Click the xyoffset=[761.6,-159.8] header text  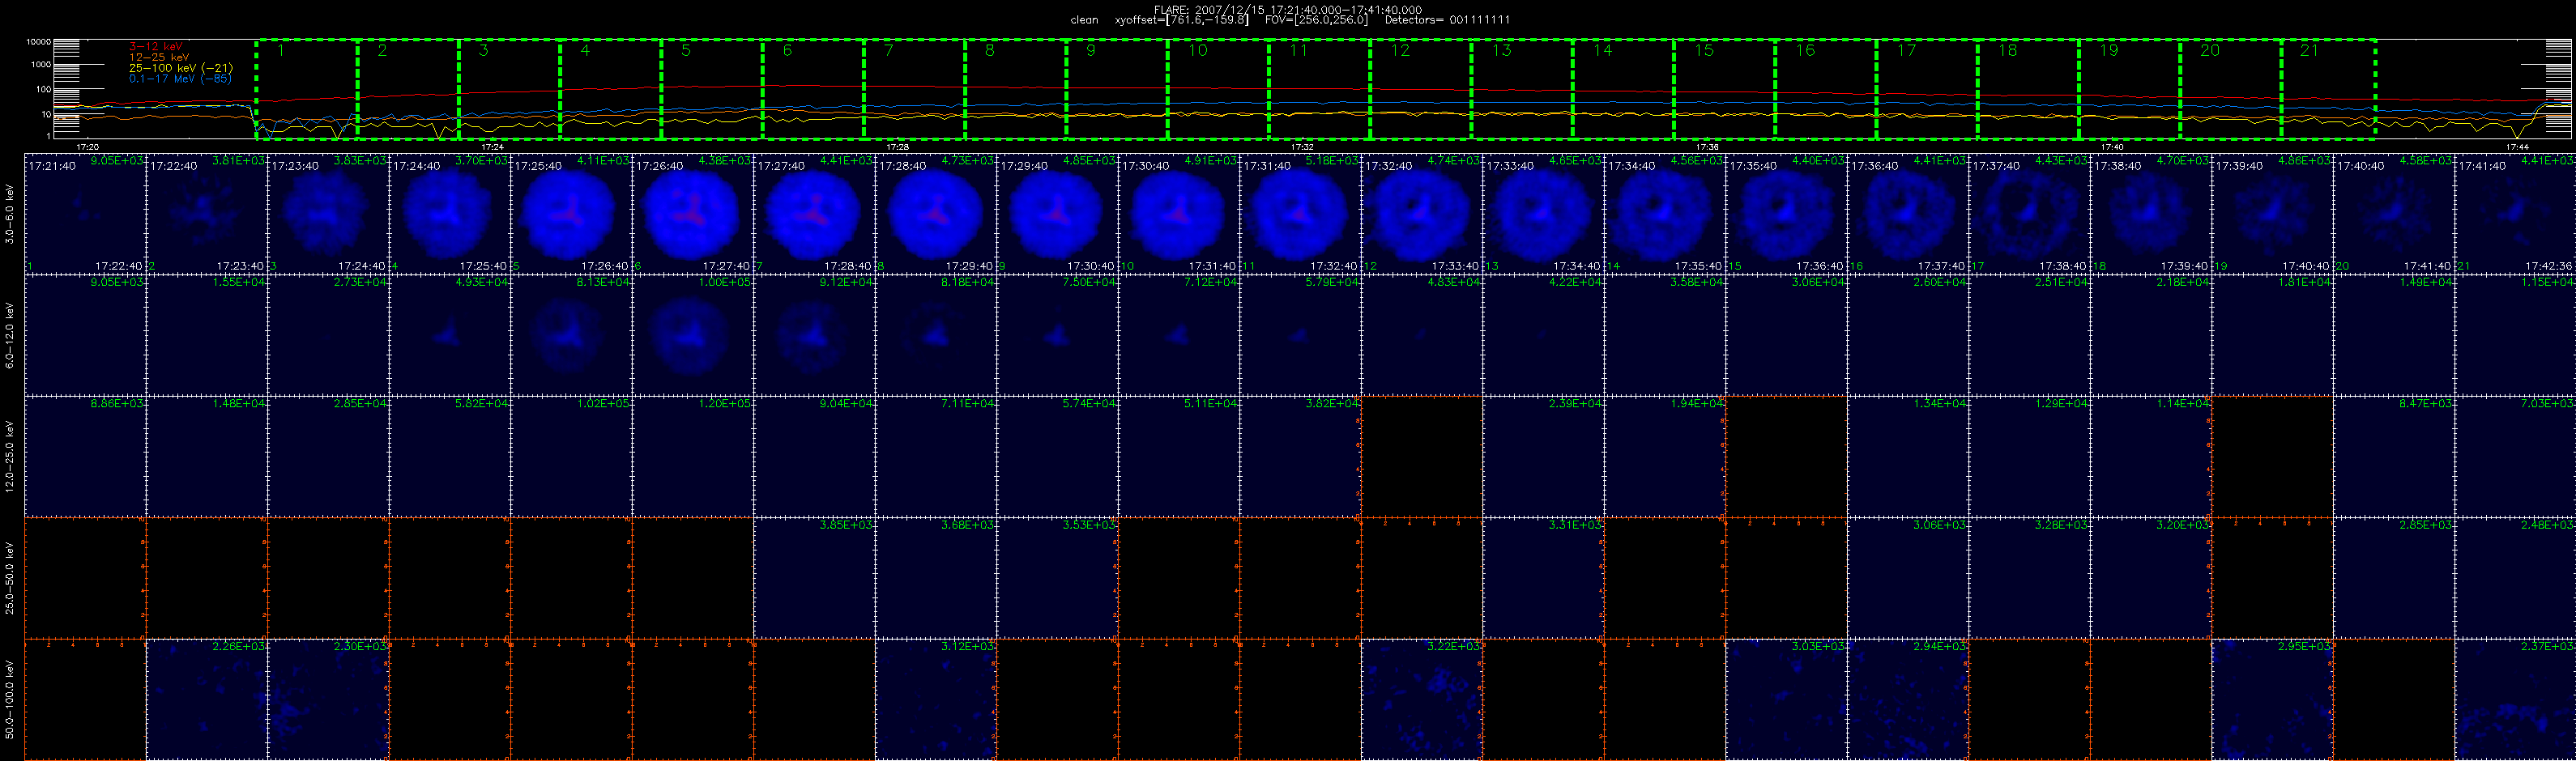point(1181,20)
